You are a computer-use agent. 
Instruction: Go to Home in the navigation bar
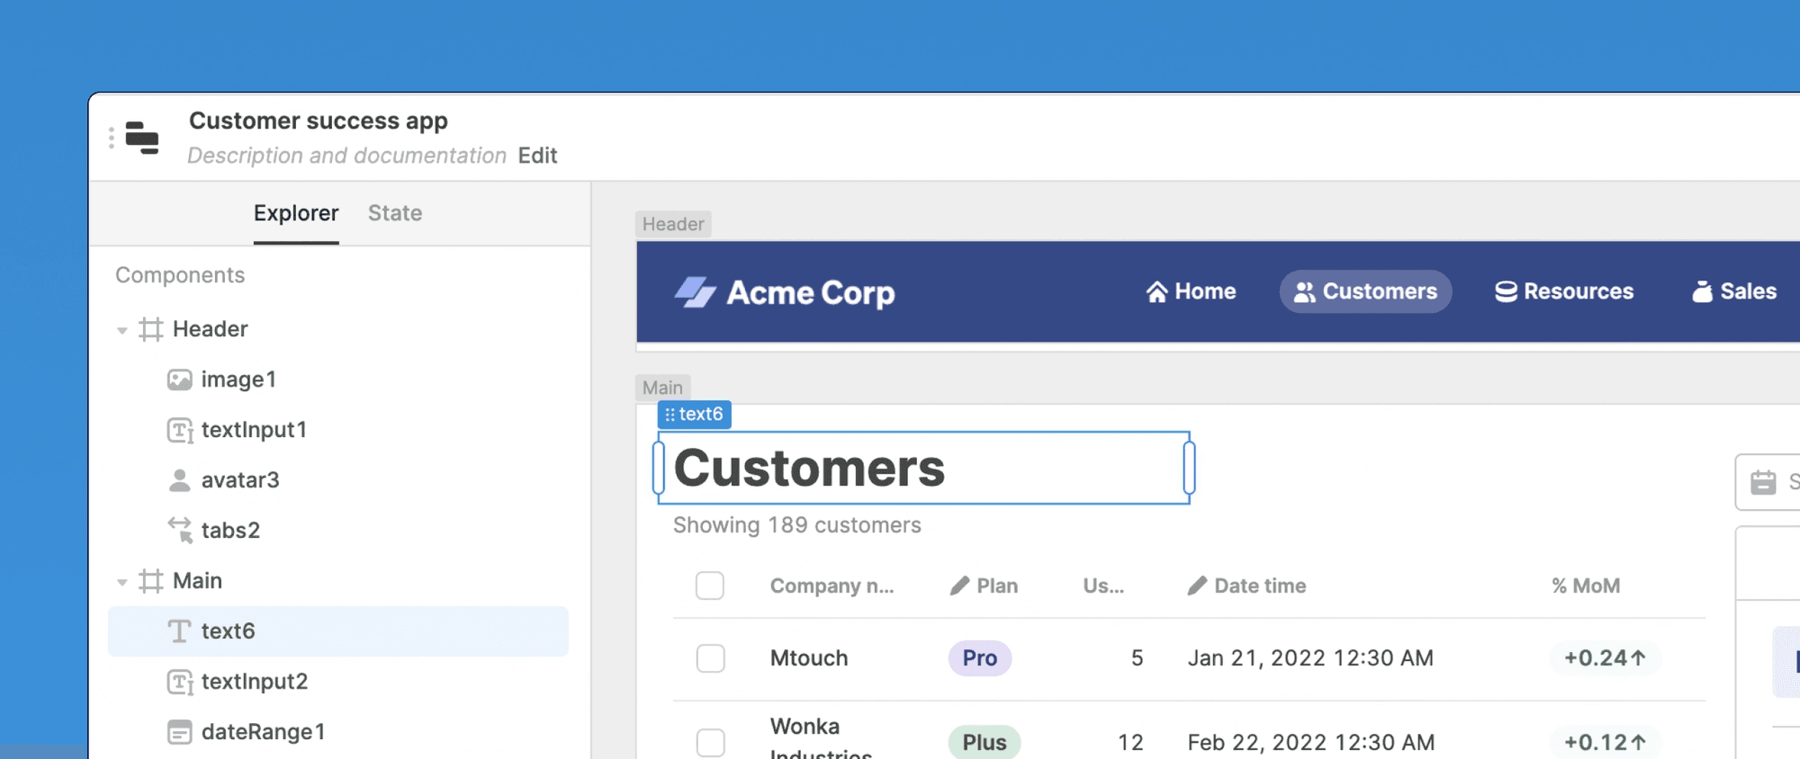pyautogui.click(x=1190, y=291)
